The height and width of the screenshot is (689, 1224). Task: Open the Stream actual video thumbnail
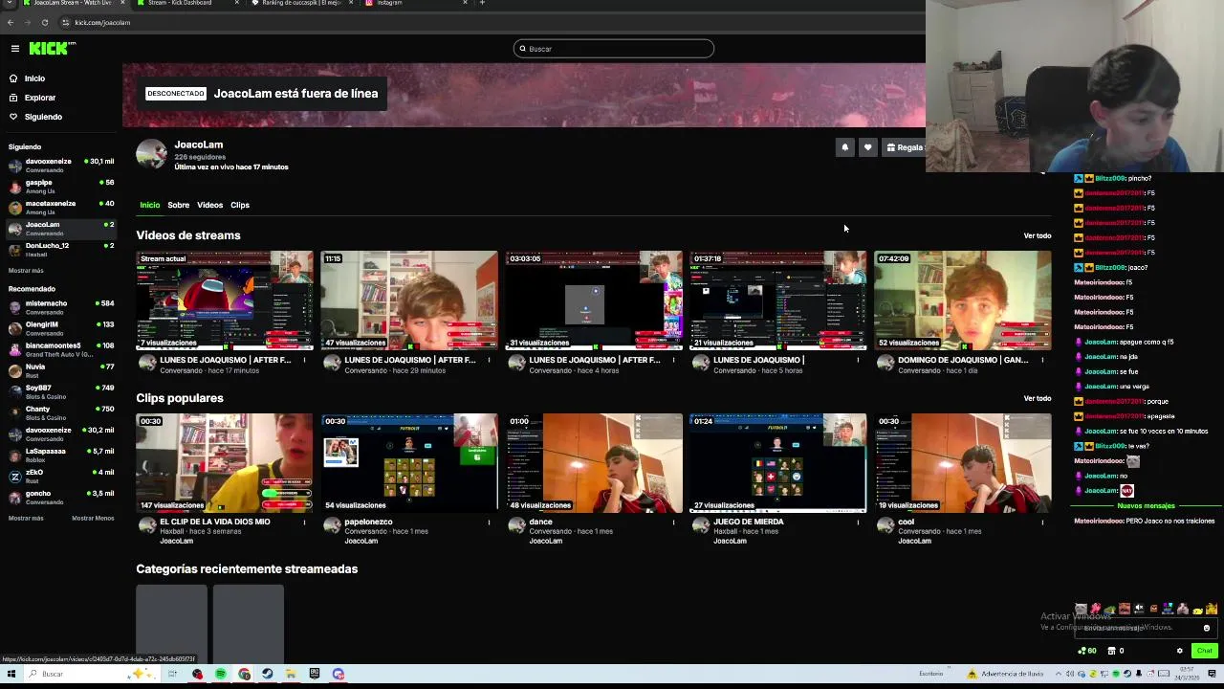click(225, 300)
